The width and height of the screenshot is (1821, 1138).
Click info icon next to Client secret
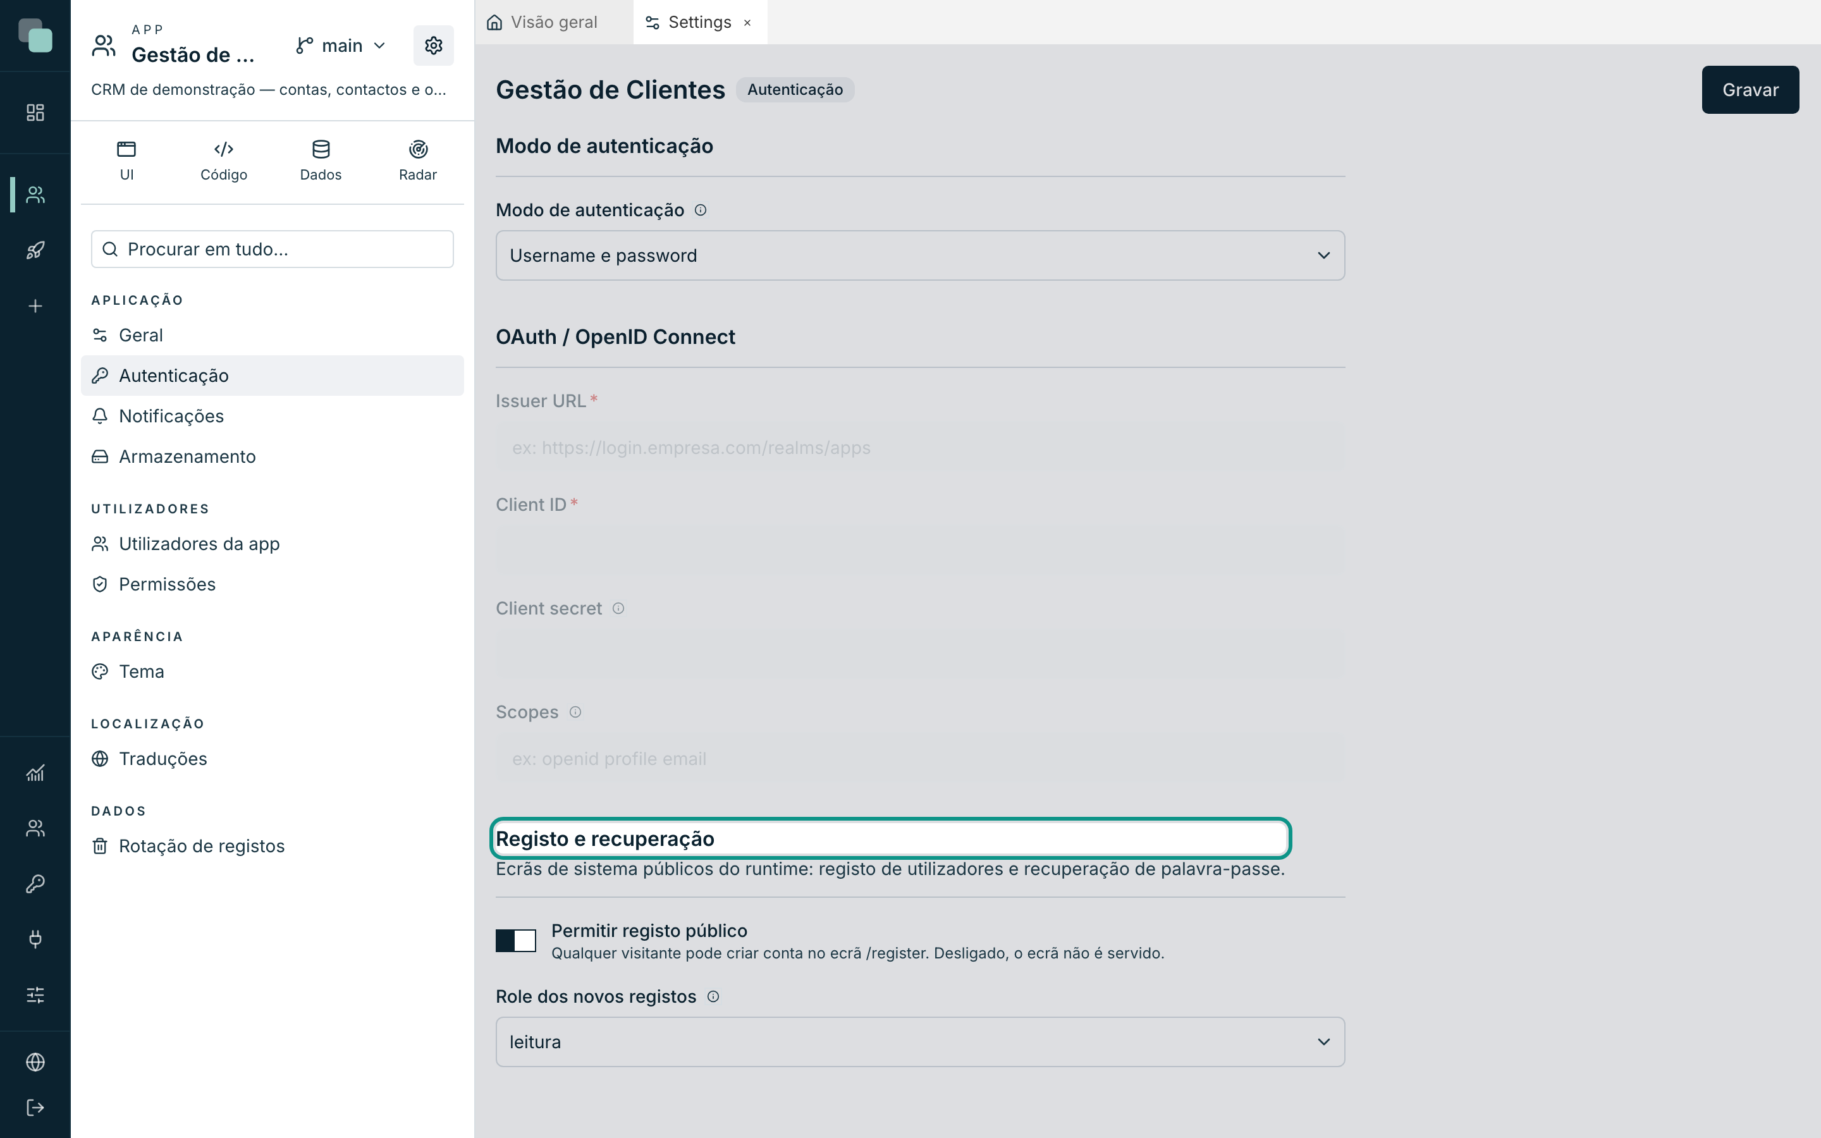[x=618, y=608]
